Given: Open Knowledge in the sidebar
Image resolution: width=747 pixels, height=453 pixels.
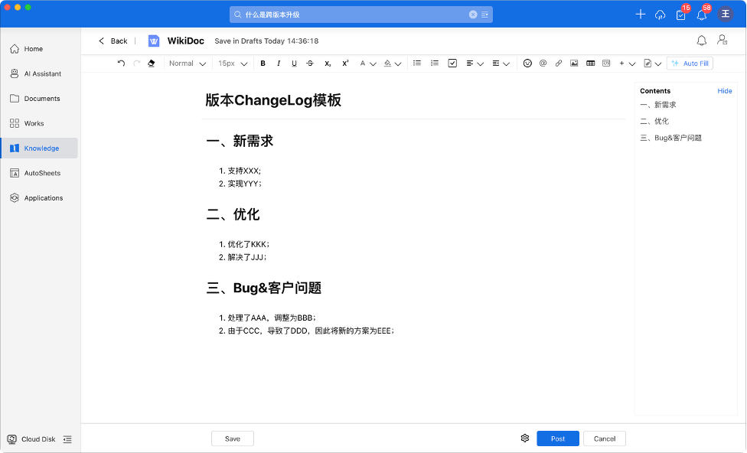Looking at the screenshot, I should (x=41, y=148).
